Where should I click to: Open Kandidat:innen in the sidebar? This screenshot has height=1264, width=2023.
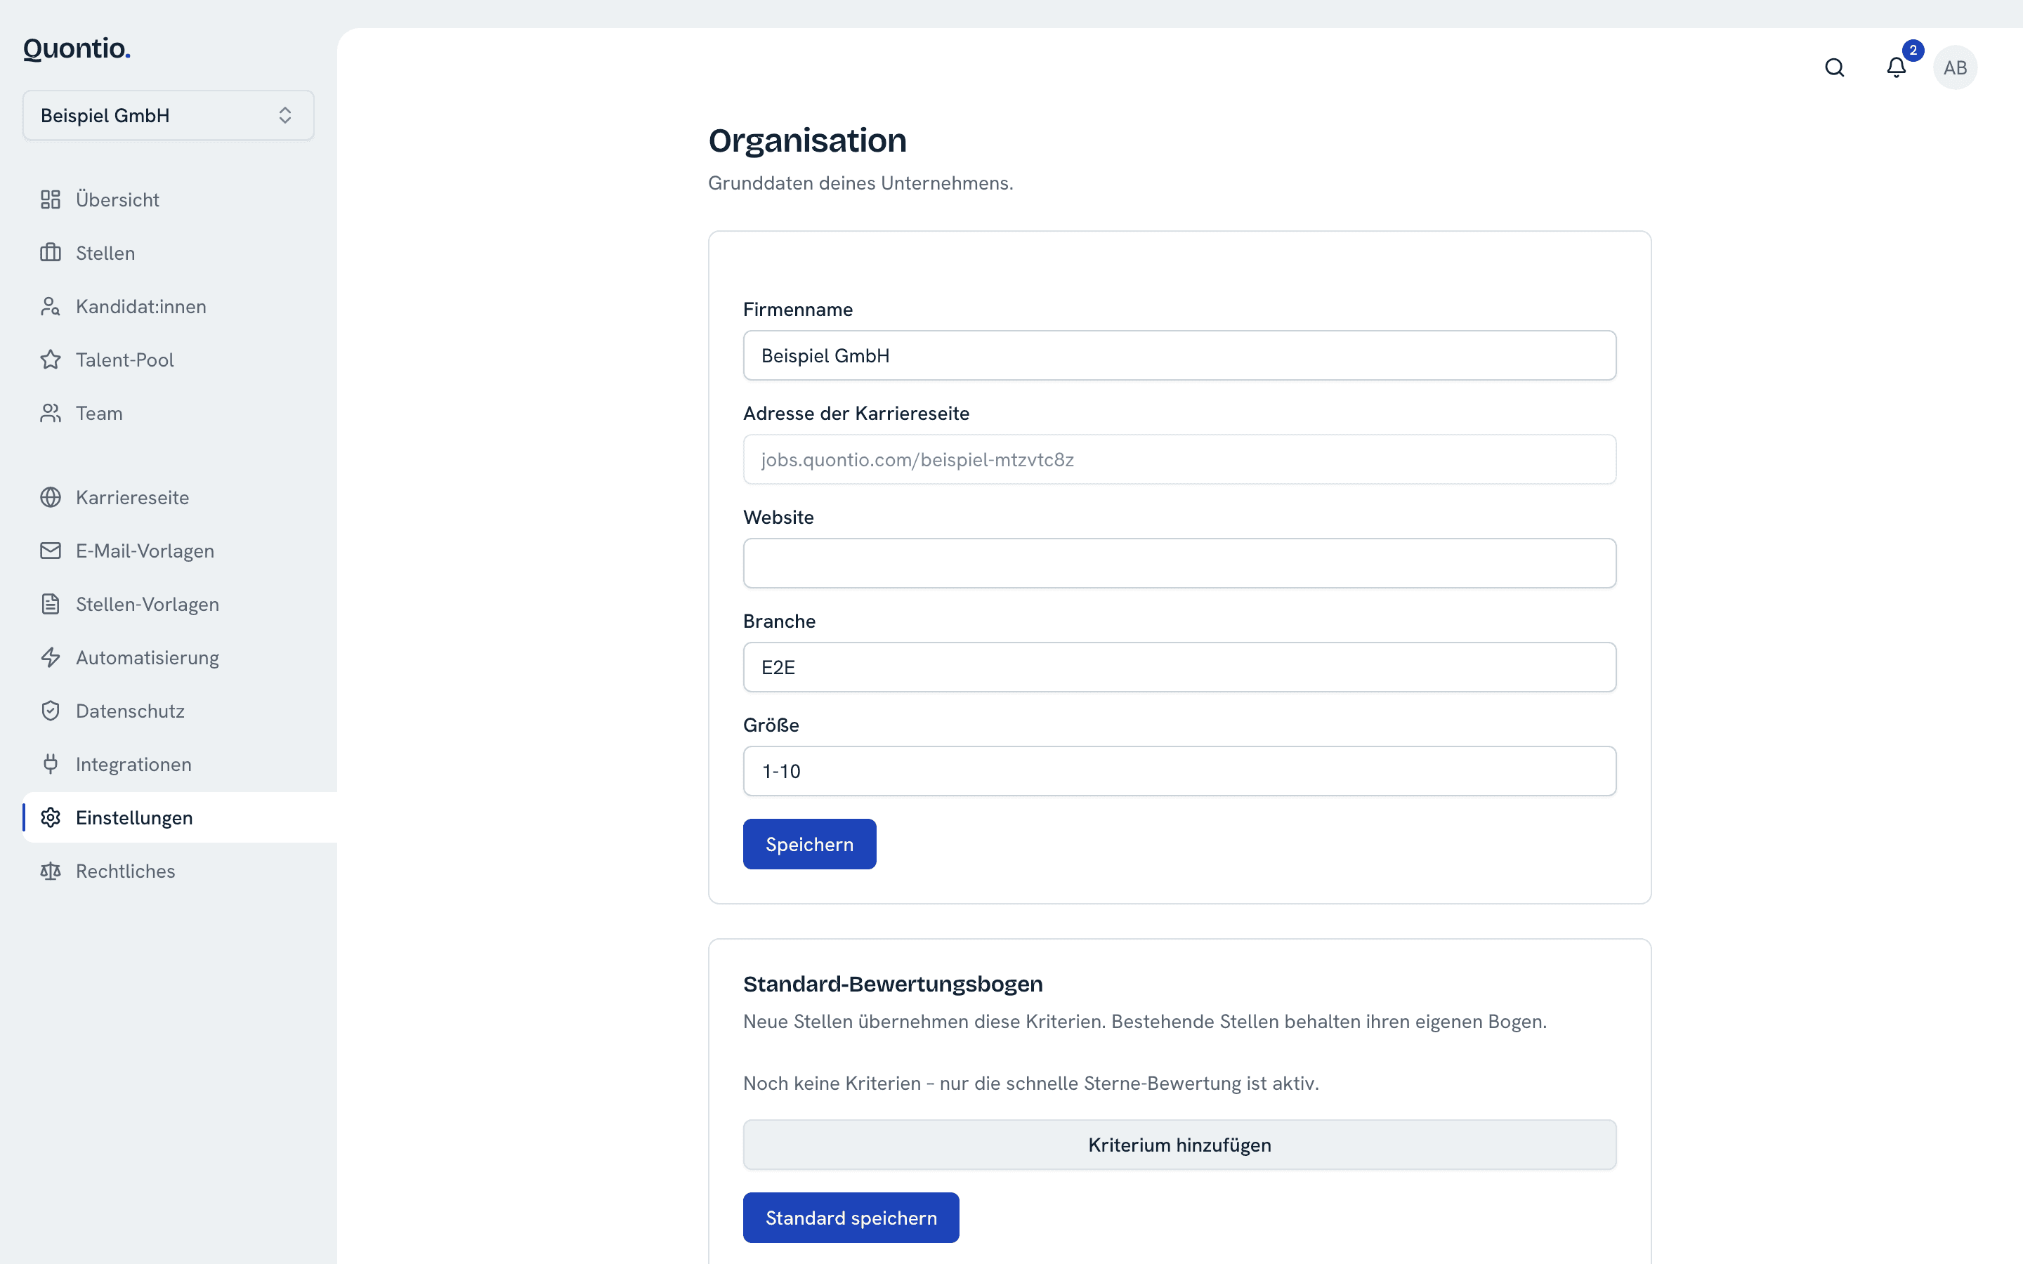(180, 306)
